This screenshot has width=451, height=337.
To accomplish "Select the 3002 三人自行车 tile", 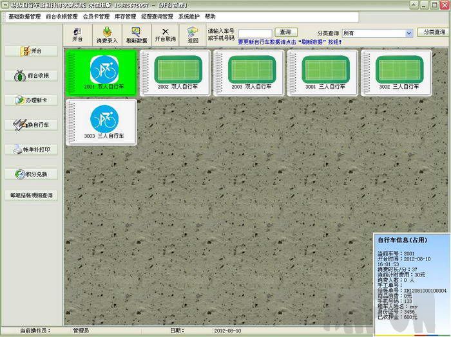I will [x=396, y=72].
